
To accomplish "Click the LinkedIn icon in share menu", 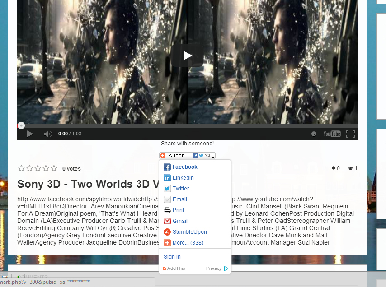I will (x=167, y=178).
